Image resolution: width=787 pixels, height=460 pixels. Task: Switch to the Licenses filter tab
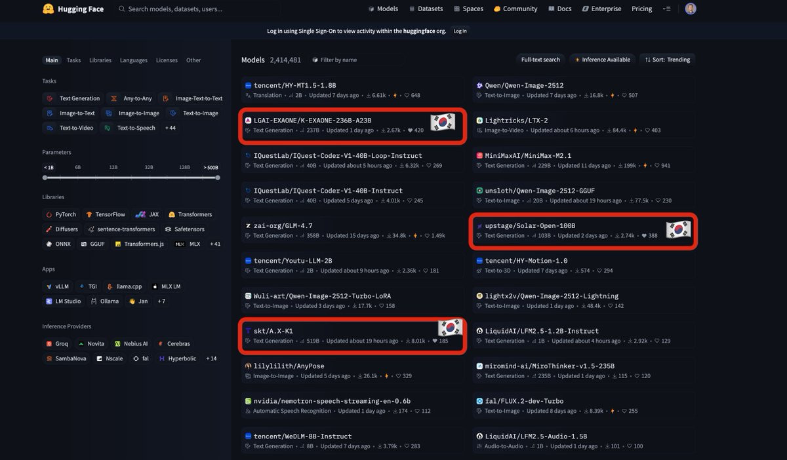pos(167,60)
